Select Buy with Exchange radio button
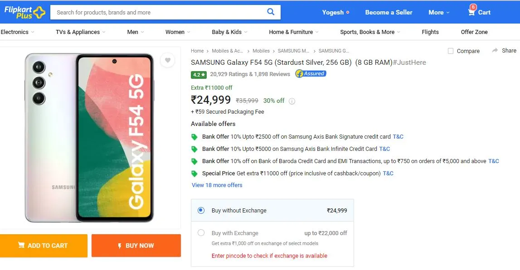520x270 pixels. point(201,233)
